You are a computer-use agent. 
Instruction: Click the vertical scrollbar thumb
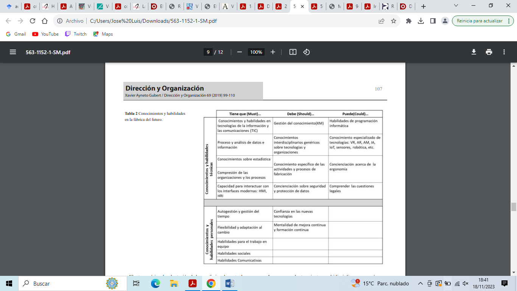(x=514, y=207)
